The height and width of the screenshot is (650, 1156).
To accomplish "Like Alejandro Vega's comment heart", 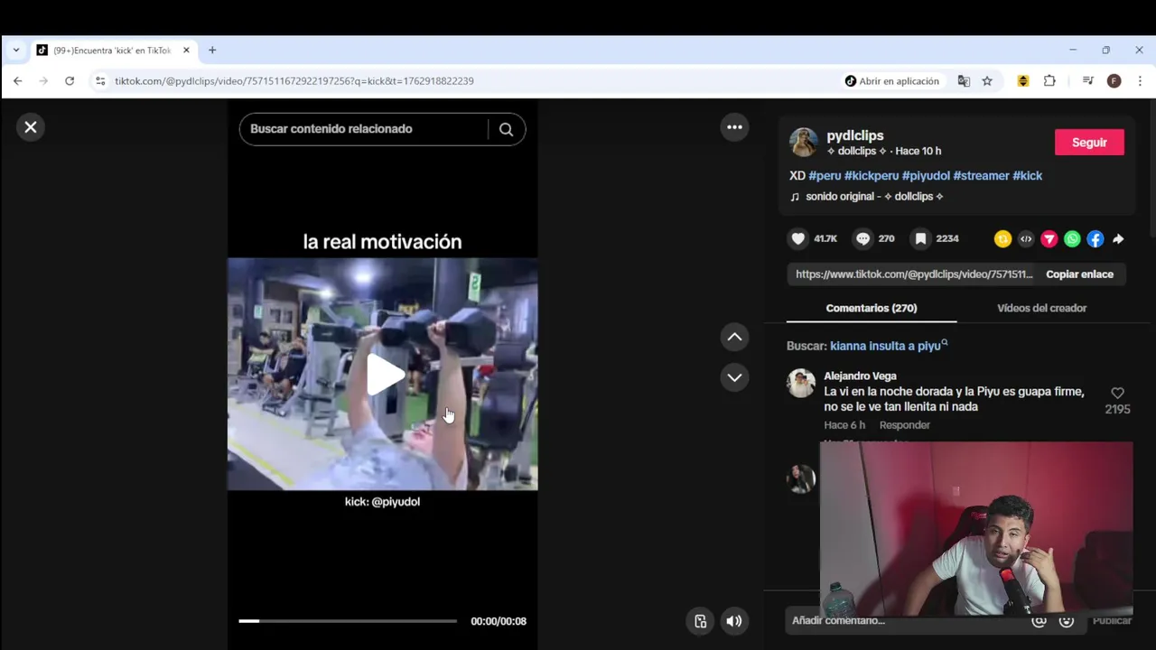I will 1117,394.
